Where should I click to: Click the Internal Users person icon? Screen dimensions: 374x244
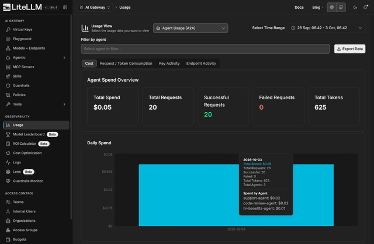point(8,211)
